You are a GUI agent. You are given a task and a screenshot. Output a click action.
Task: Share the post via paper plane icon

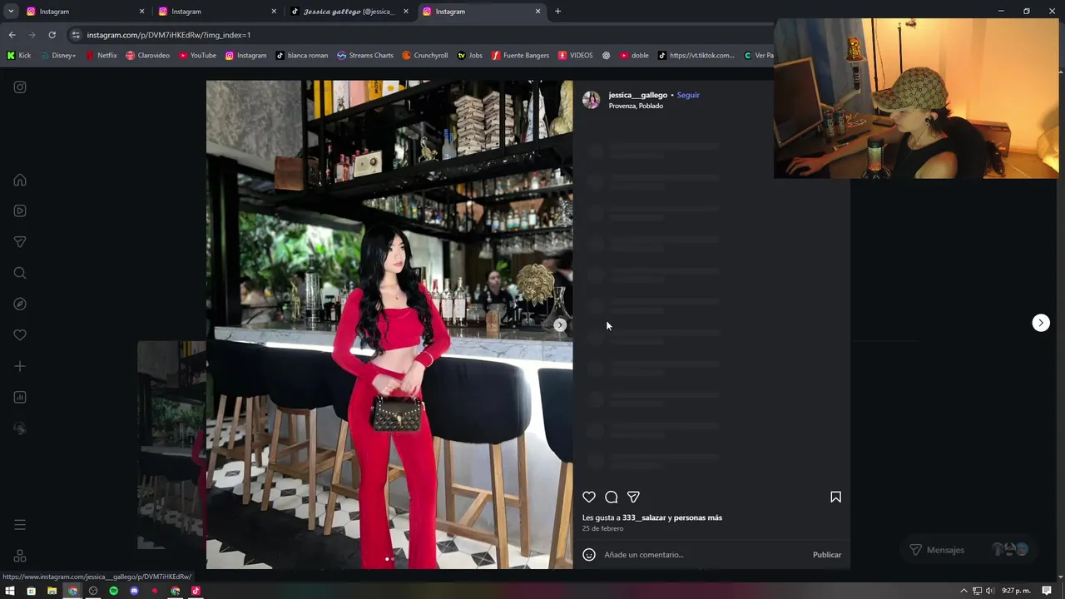(x=633, y=497)
